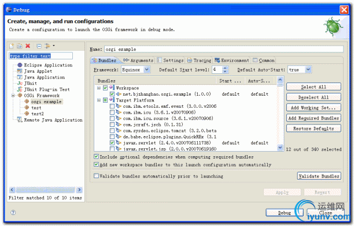Screen dimensions: 354x226
Task: Decrease the Default Start level value
Action: (x=225, y=71)
